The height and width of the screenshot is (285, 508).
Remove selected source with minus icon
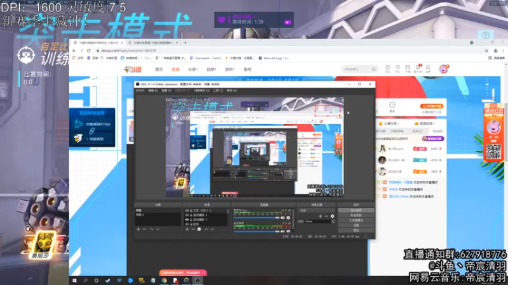pyautogui.click(x=193, y=229)
